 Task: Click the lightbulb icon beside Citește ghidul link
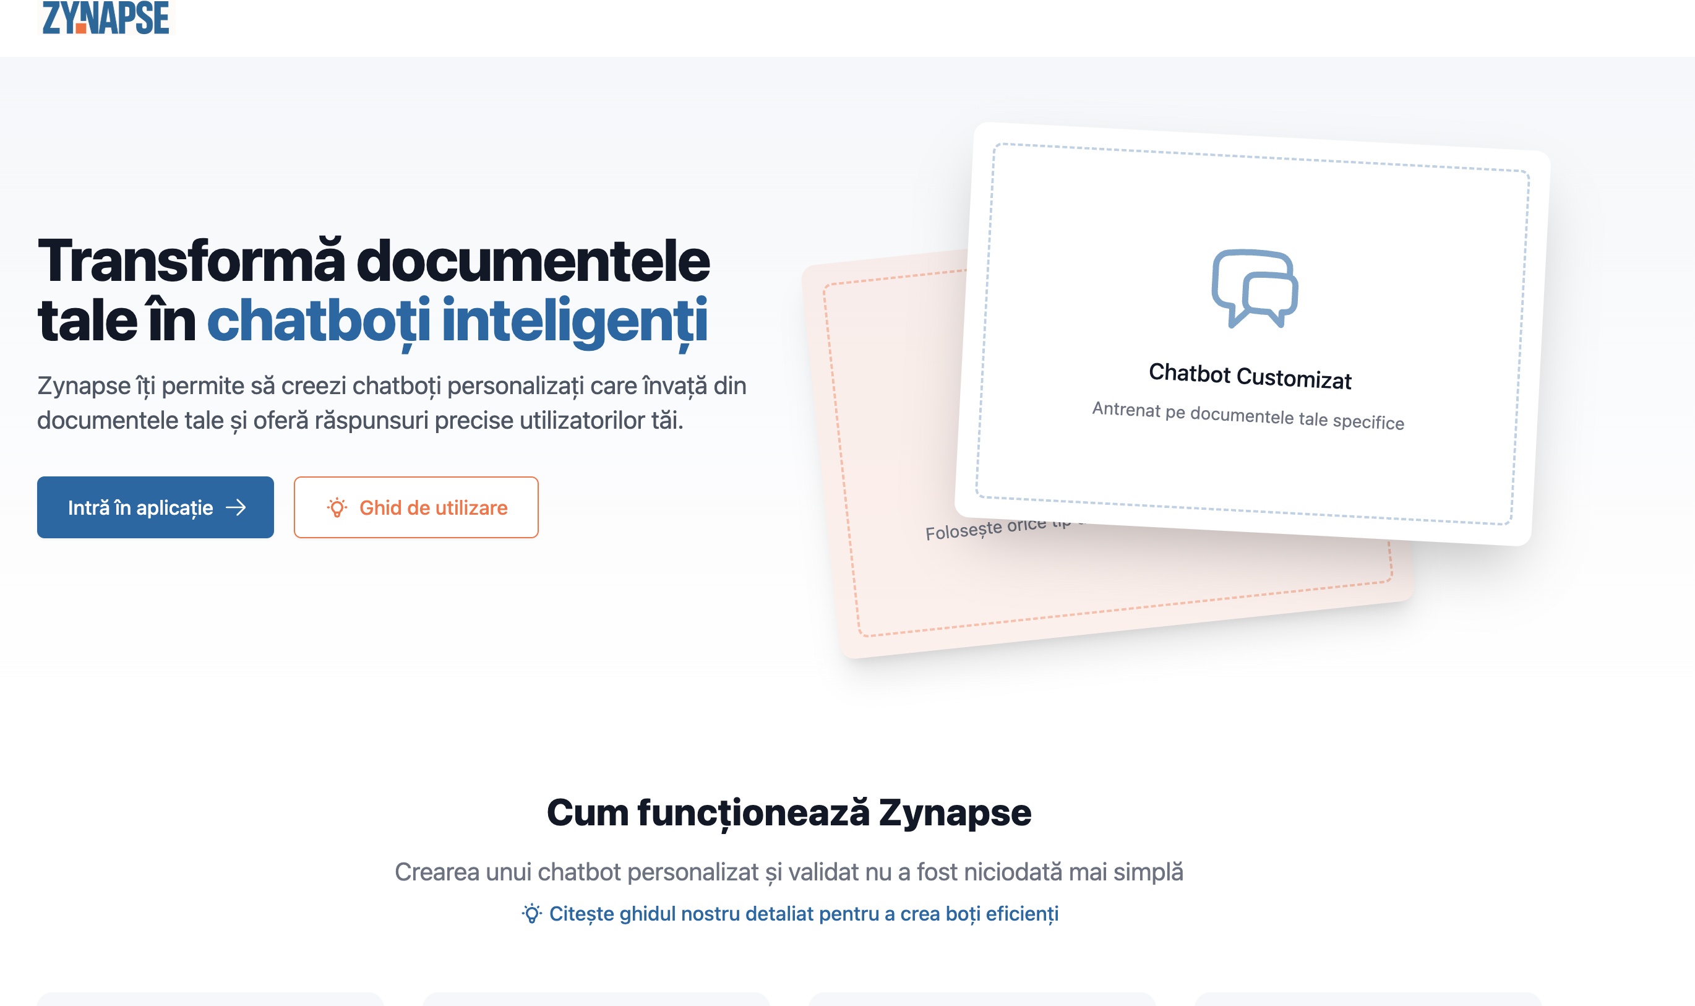[532, 914]
